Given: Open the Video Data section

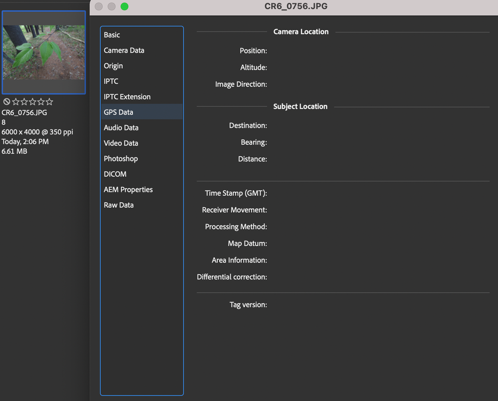Looking at the screenshot, I should [121, 143].
